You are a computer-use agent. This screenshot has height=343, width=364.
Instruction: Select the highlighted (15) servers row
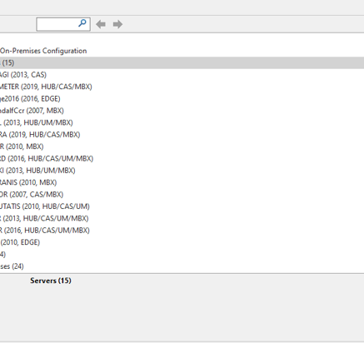[182, 62]
